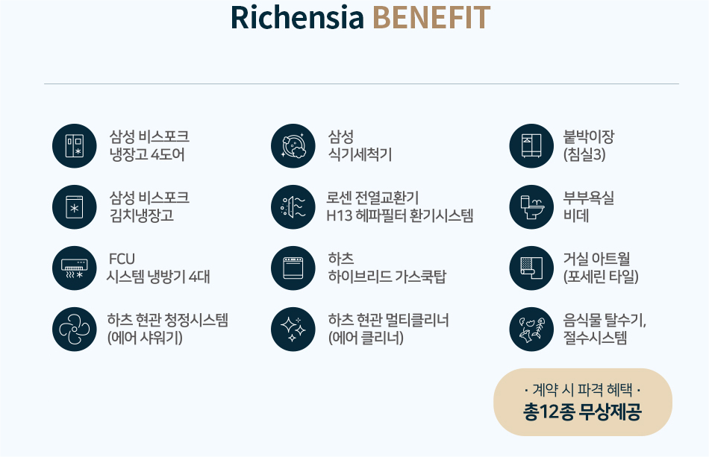Viewport: 709px width, 457px height.
Task: Select the H13 헤파필터 환기시스템 label
Action: (400, 216)
